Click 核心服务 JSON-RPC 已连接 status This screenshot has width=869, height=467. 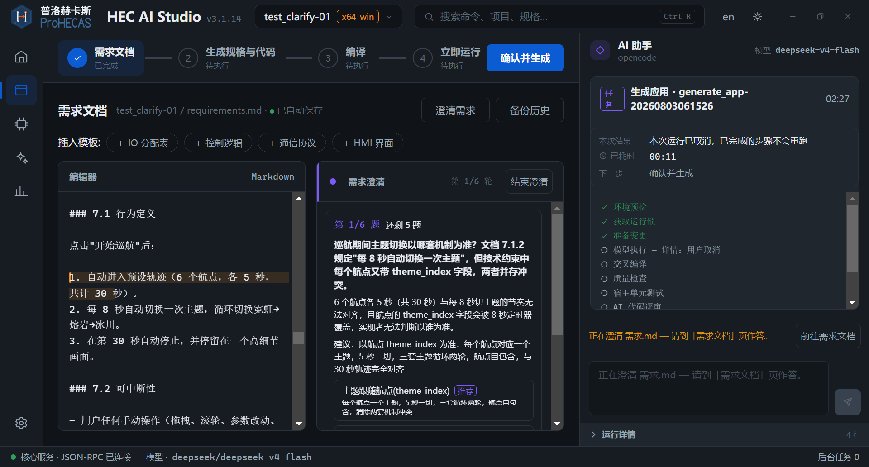click(71, 457)
